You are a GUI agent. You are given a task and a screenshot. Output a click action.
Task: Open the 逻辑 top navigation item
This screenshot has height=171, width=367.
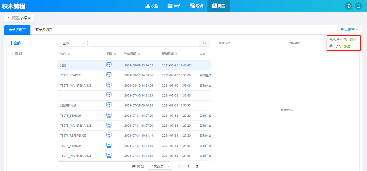click(x=196, y=6)
